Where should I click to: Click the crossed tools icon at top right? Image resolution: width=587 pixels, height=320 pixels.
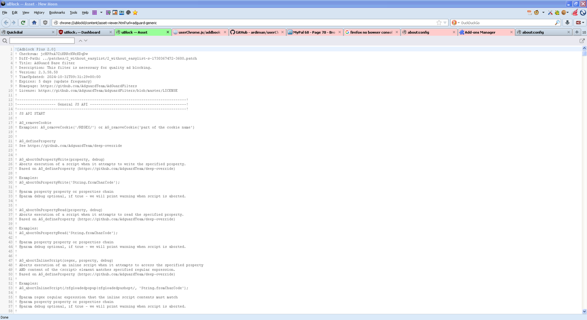point(550,12)
